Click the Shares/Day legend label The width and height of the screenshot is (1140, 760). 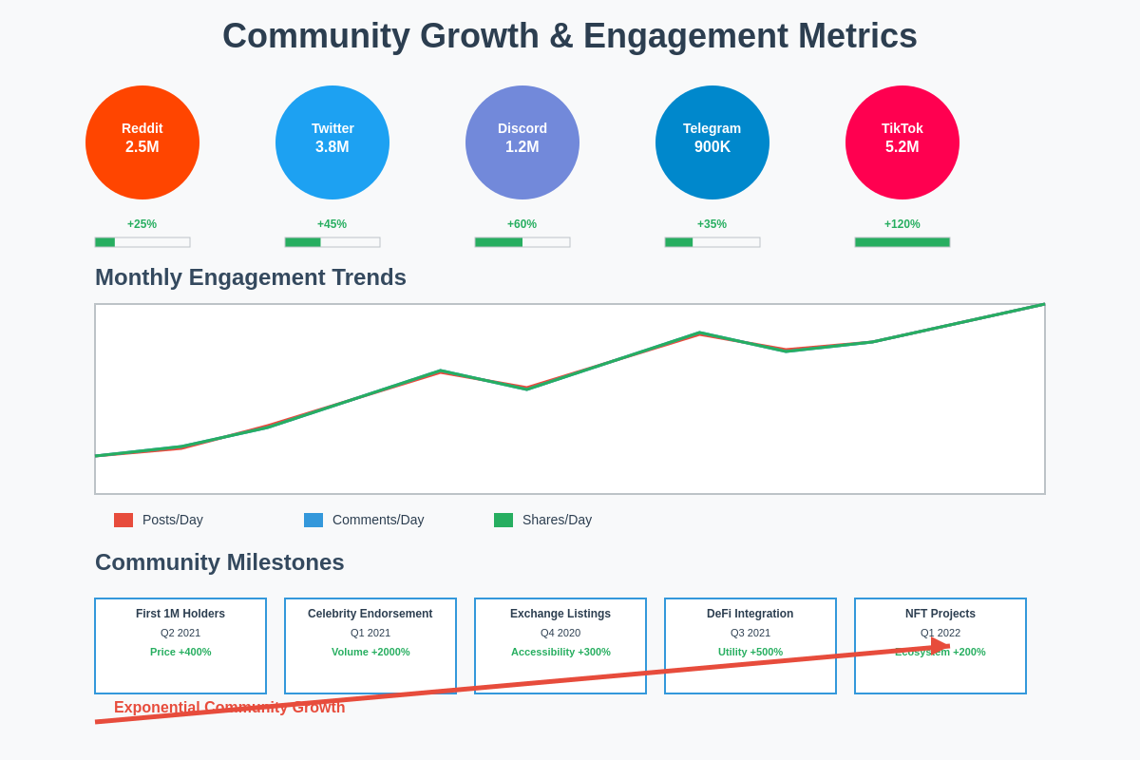click(557, 520)
